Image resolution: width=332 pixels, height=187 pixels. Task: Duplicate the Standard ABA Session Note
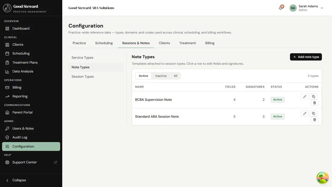(314, 113)
